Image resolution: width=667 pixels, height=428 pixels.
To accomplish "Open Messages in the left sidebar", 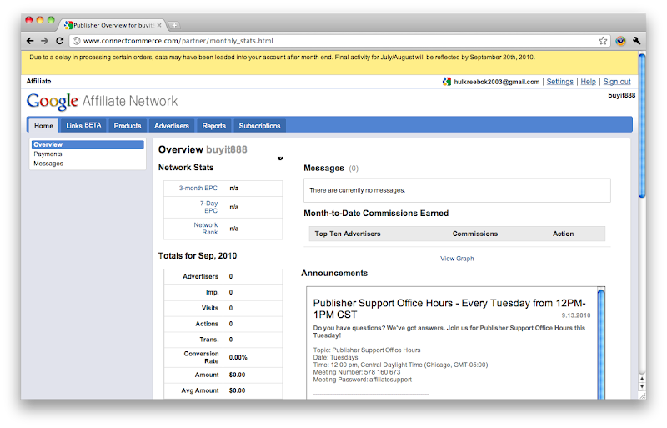I will (x=48, y=164).
